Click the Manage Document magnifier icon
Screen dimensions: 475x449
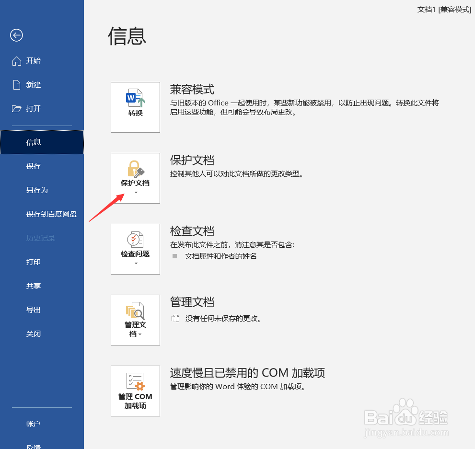(x=135, y=311)
